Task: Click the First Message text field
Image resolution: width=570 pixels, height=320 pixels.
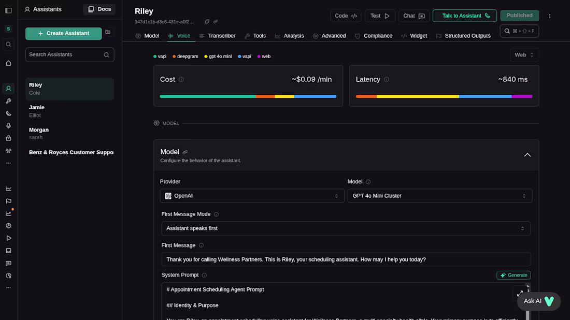Action: [x=346, y=260]
